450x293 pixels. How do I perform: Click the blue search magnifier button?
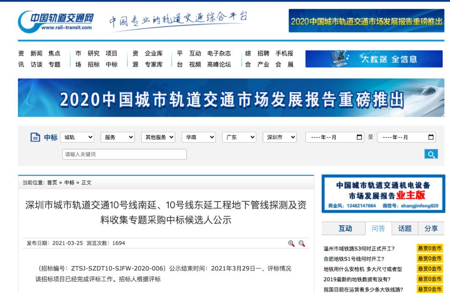pos(432,154)
